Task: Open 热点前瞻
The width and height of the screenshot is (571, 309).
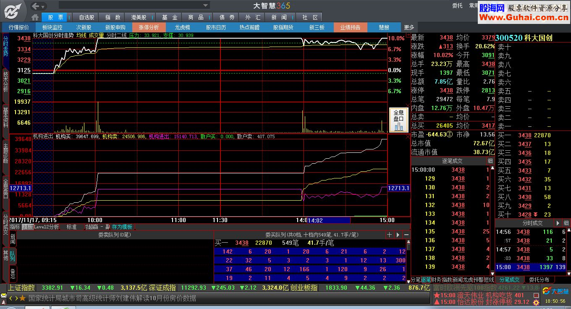Action: 249,27
